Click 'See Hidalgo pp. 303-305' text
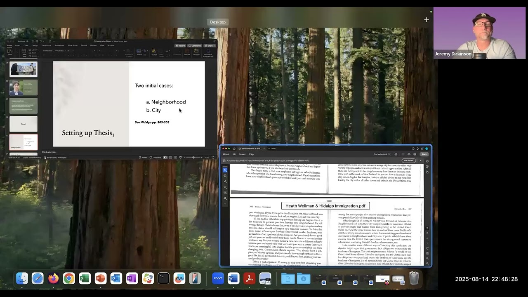This screenshot has height=297, width=528. [152, 123]
